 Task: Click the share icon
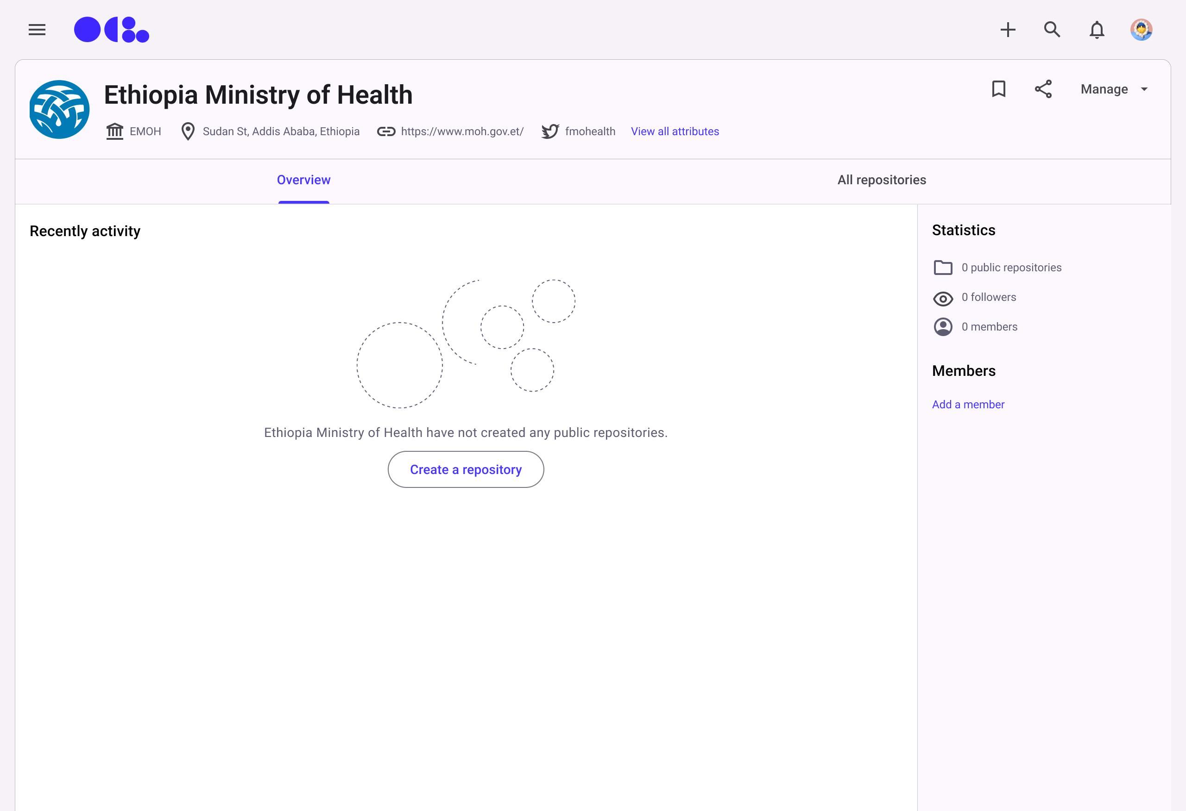click(1043, 89)
